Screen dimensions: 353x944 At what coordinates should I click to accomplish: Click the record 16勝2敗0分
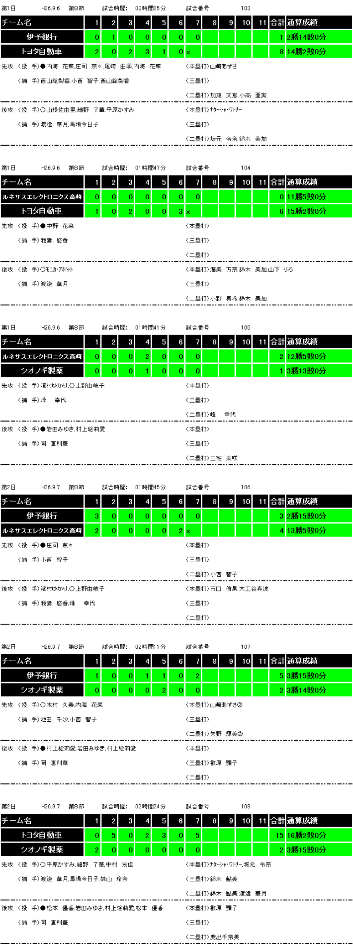coord(306,835)
